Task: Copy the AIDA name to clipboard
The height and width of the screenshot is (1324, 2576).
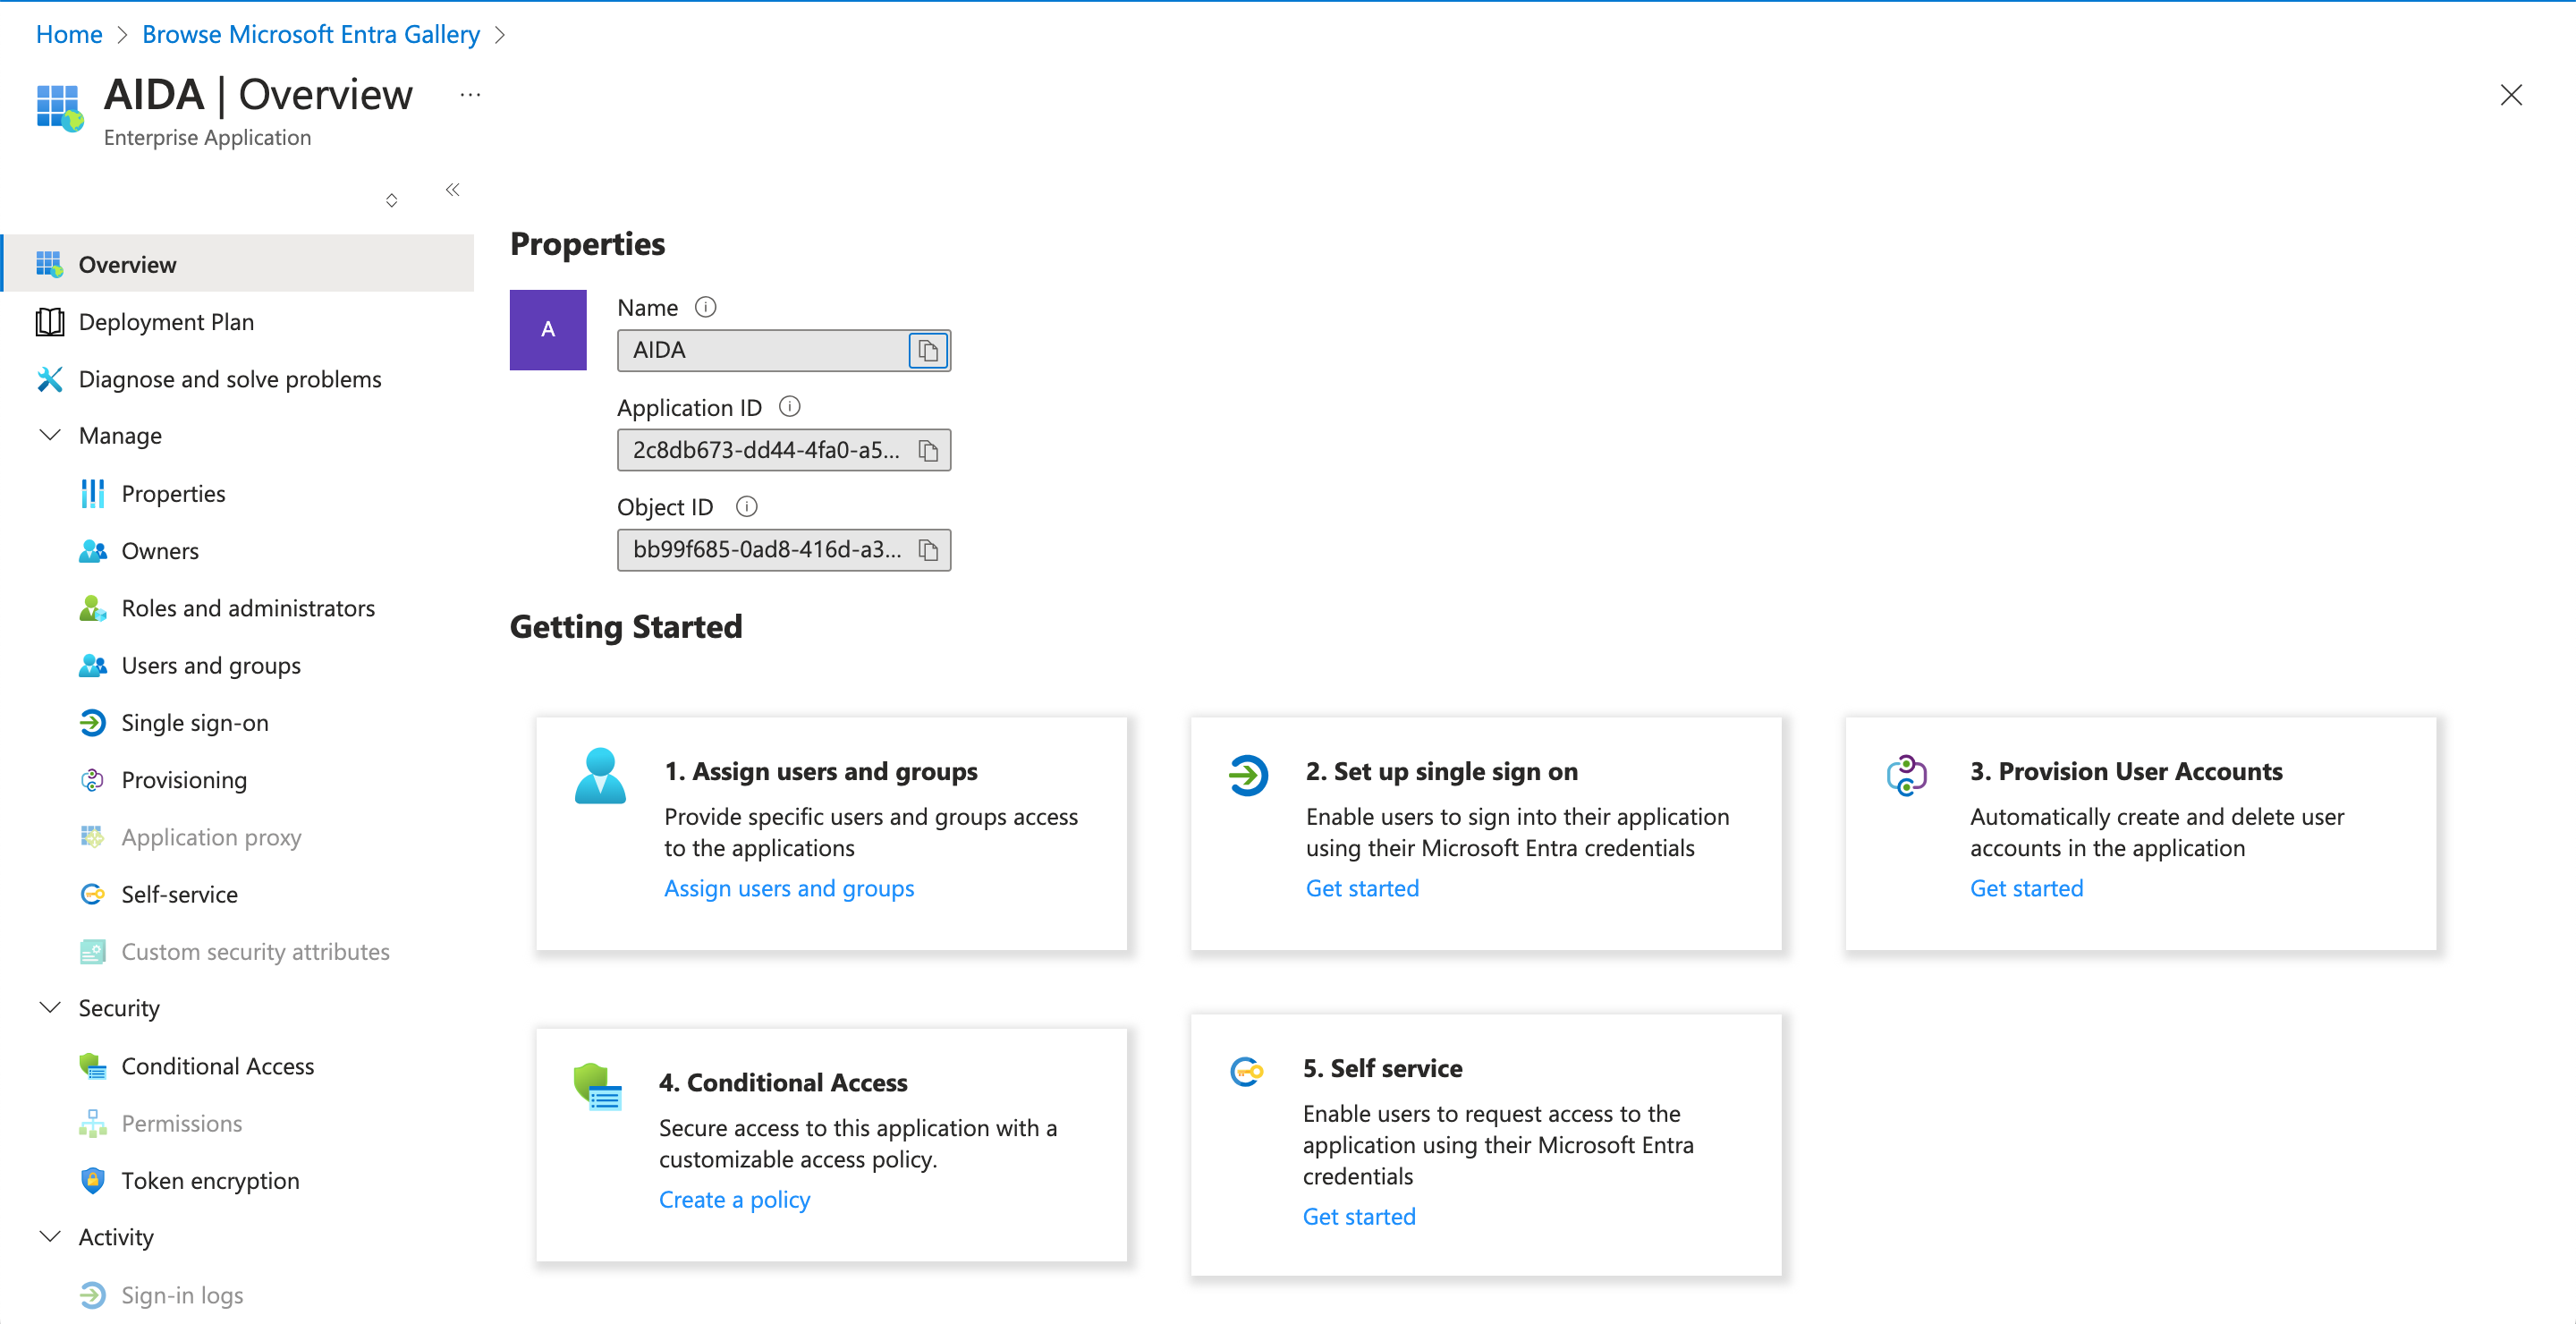Action: click(928, 350)
